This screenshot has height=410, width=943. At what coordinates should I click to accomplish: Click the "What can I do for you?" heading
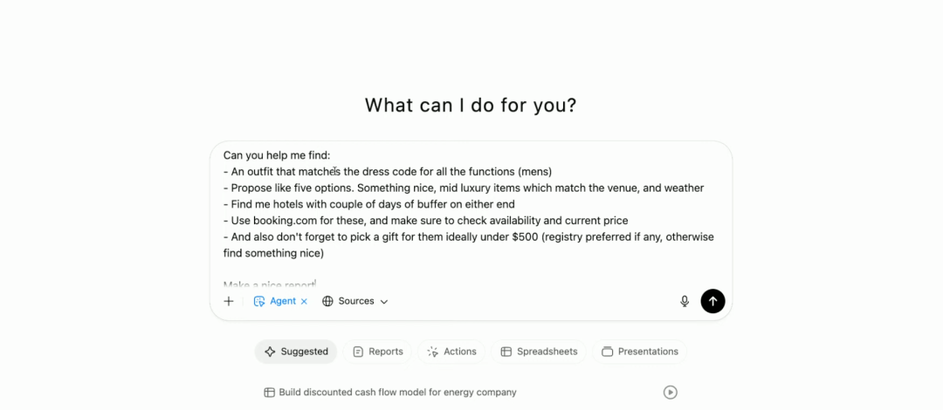click(471, 106)
